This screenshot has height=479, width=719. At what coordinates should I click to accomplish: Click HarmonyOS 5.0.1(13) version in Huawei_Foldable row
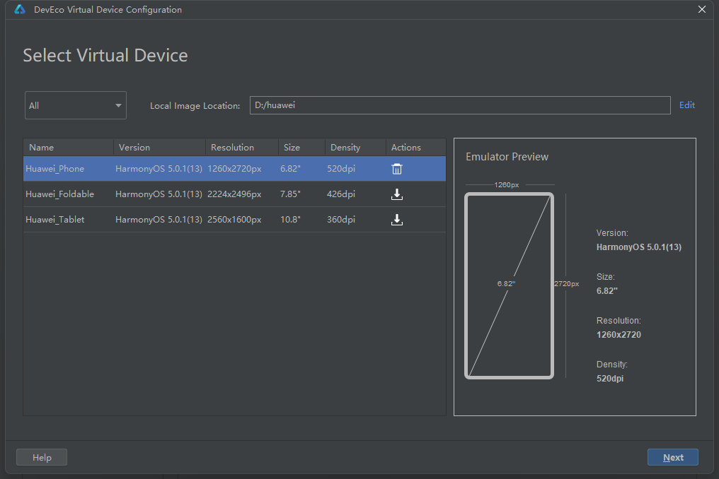pyautogui.click(x=159, y=194)
